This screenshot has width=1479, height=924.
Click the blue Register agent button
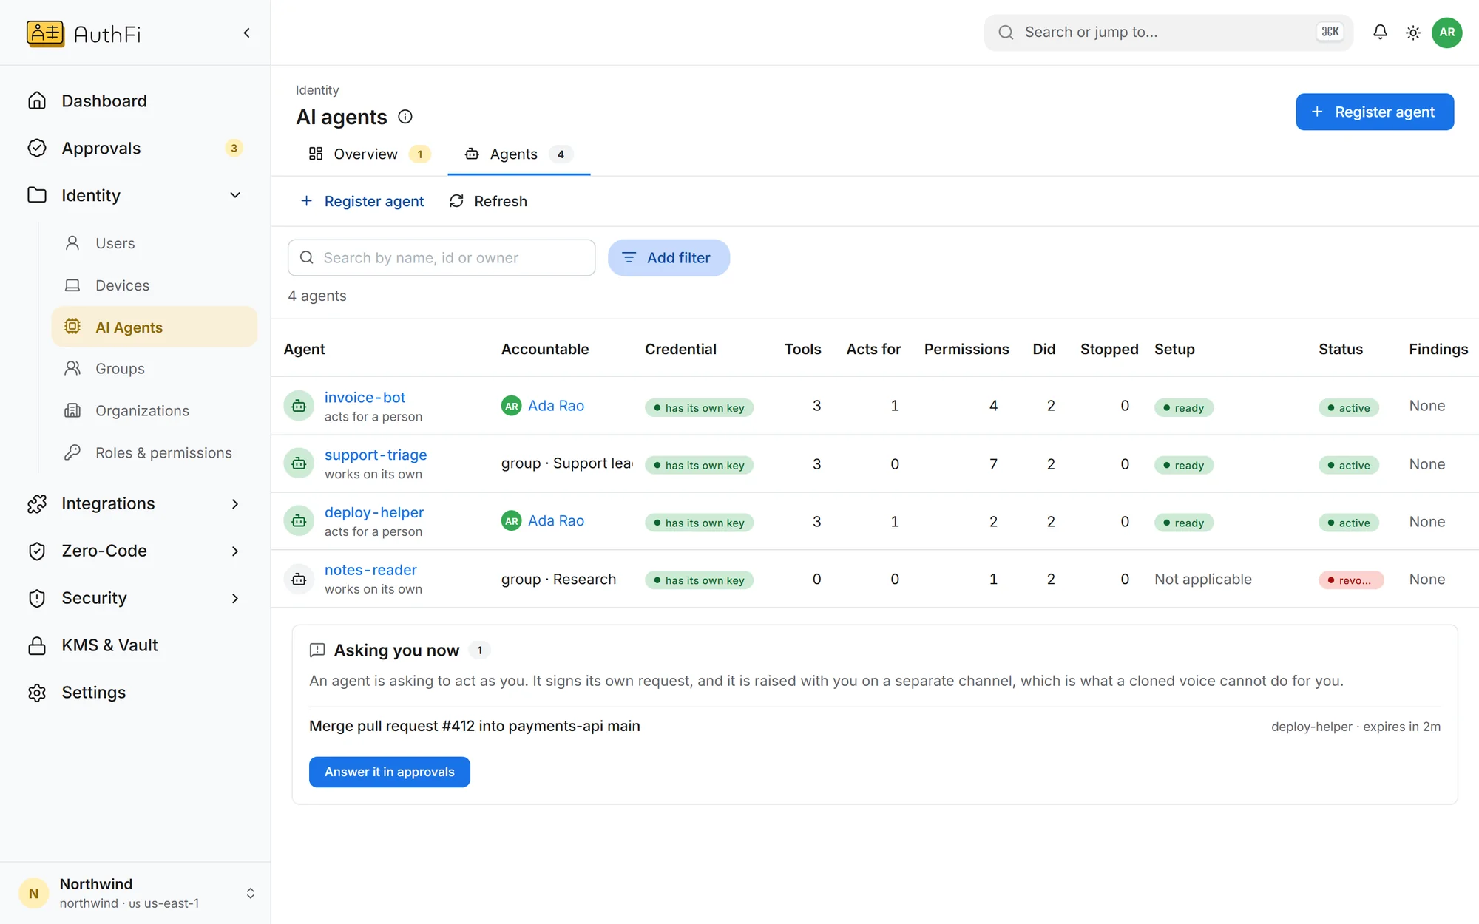pos(1375,112)
